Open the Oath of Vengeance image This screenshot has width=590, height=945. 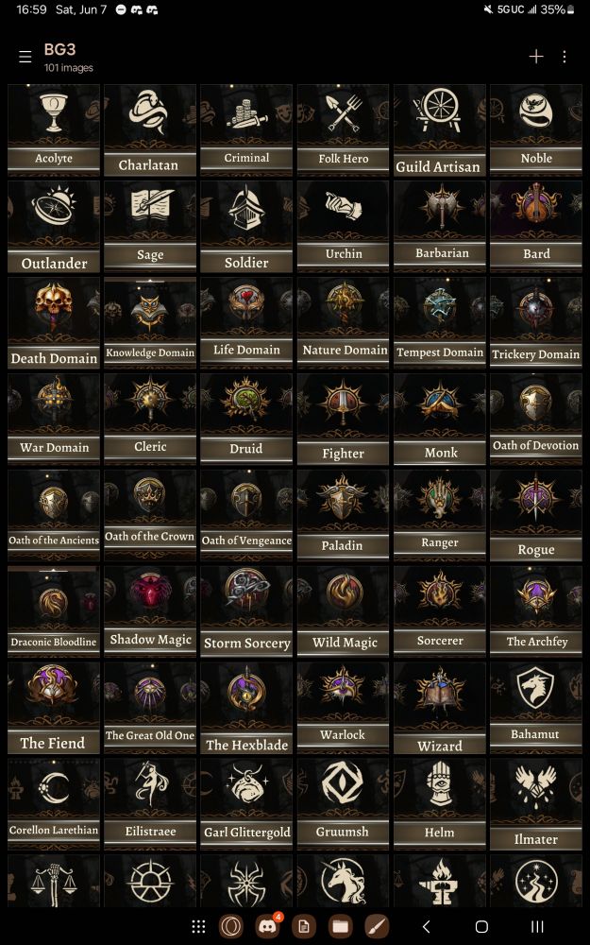click(246, 516)
